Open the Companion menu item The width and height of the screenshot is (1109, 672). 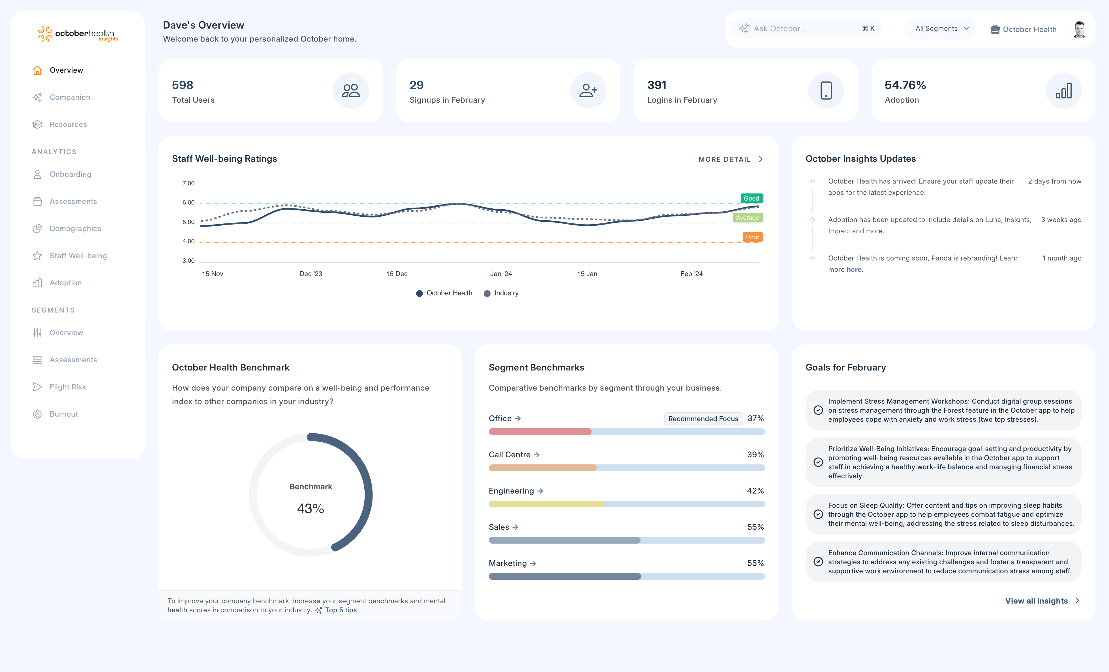(70, 97)
